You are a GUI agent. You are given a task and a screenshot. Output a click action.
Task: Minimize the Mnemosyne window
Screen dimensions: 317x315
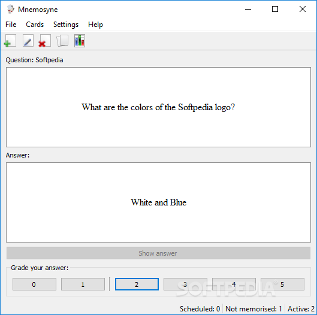coord(248,9)
